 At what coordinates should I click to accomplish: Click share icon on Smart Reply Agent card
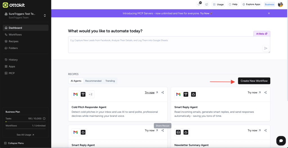(x=265, y=93)
